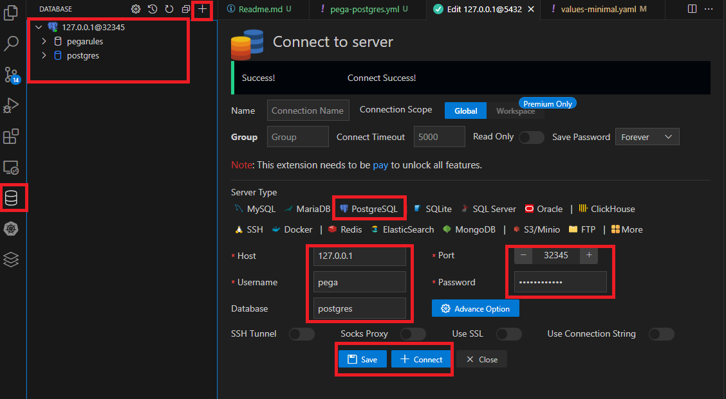Open the Search view in activity bar
The image size is (726, 399).
pos(11,44)
